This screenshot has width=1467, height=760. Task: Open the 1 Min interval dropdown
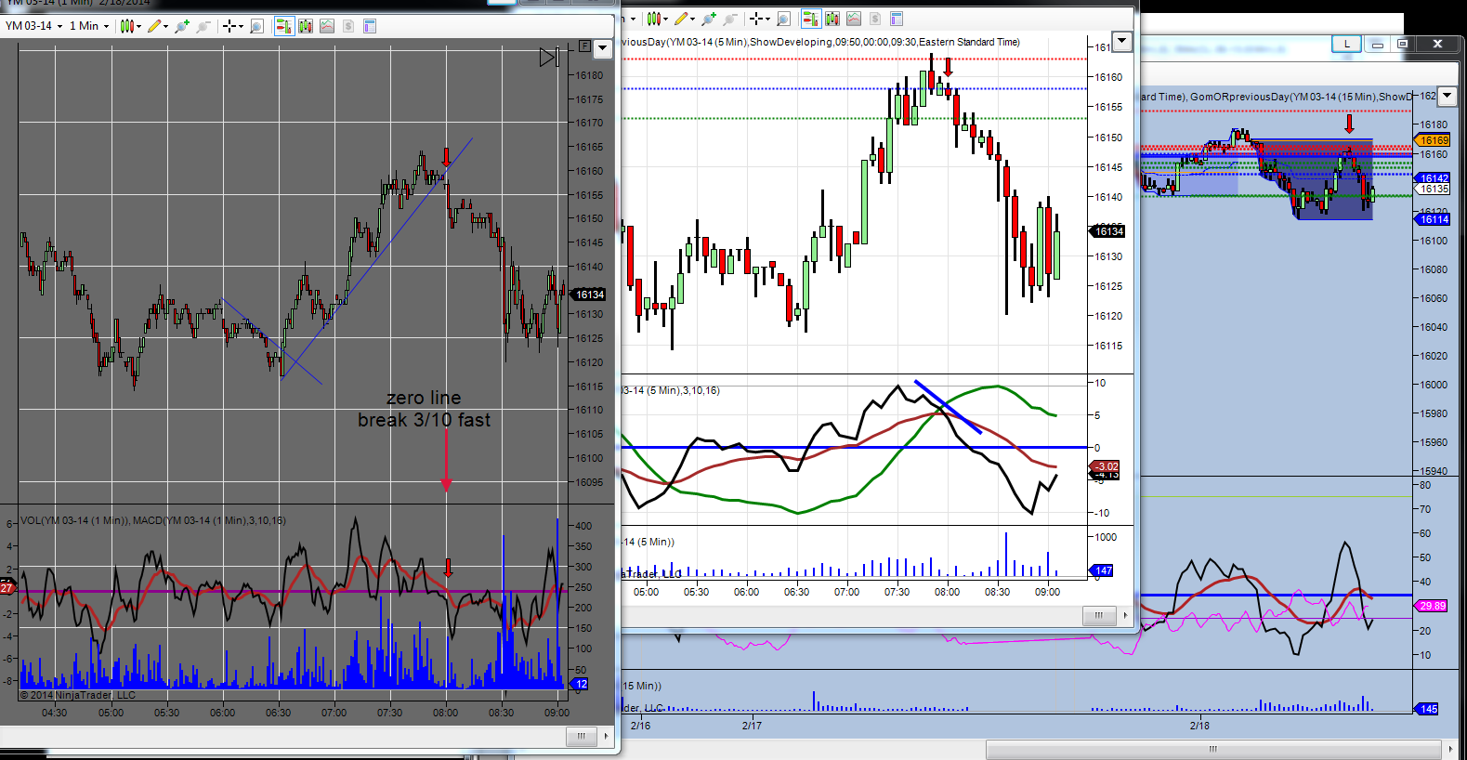[89, 26]
